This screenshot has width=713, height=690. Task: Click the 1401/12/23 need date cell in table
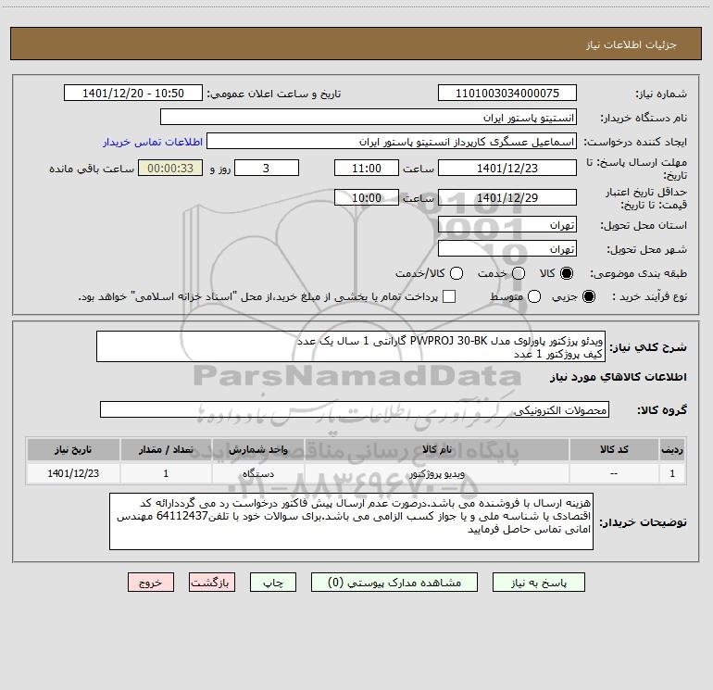tap(73, 473)
